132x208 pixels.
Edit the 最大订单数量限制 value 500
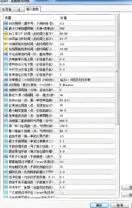[x=62, y=29]
